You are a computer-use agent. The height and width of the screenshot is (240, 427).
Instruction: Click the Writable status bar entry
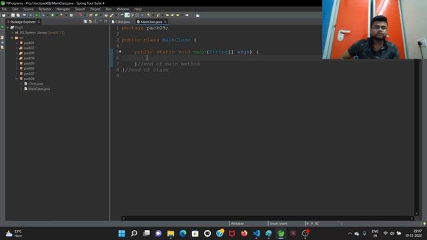(x=238, y=224)
